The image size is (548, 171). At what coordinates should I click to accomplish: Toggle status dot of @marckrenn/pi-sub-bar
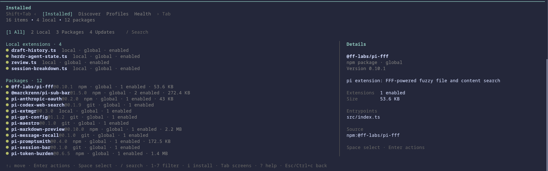[x=7, y=93]
